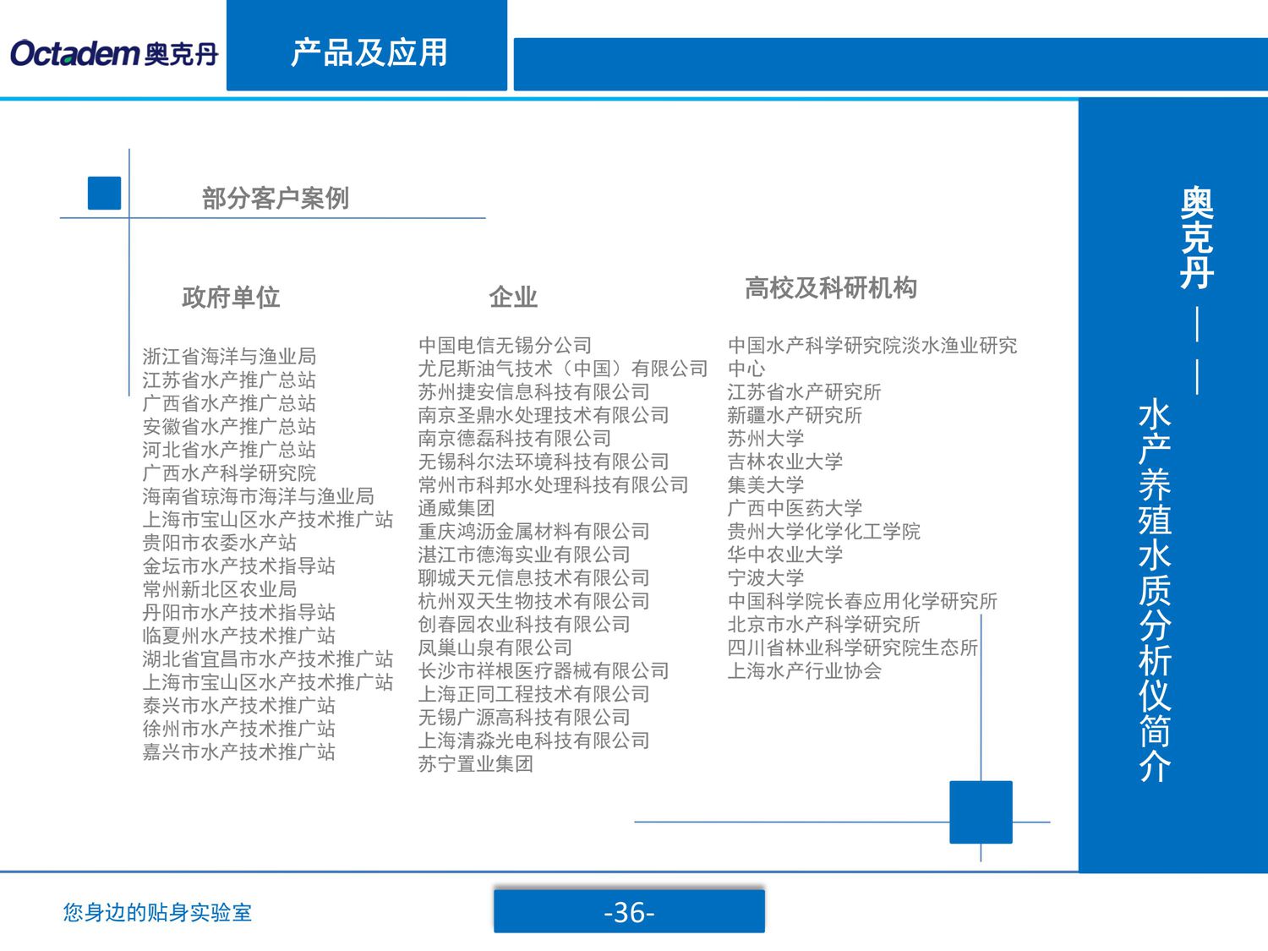Highlight the text 新疆水产研究所
The image size is (1268, 951).
(x=795, y=415)
